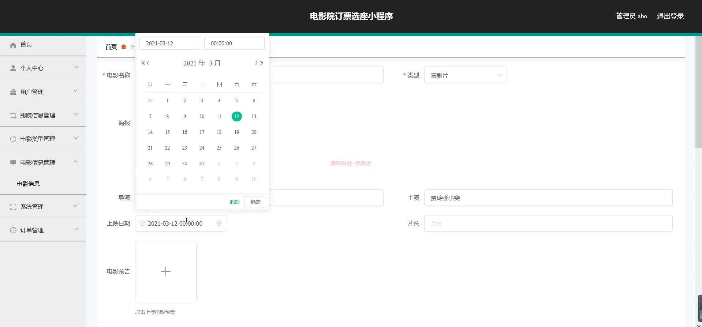Pick March 29 in the calendar
Viewport: 702px width, 327px height.
click(x=167, y=163)
